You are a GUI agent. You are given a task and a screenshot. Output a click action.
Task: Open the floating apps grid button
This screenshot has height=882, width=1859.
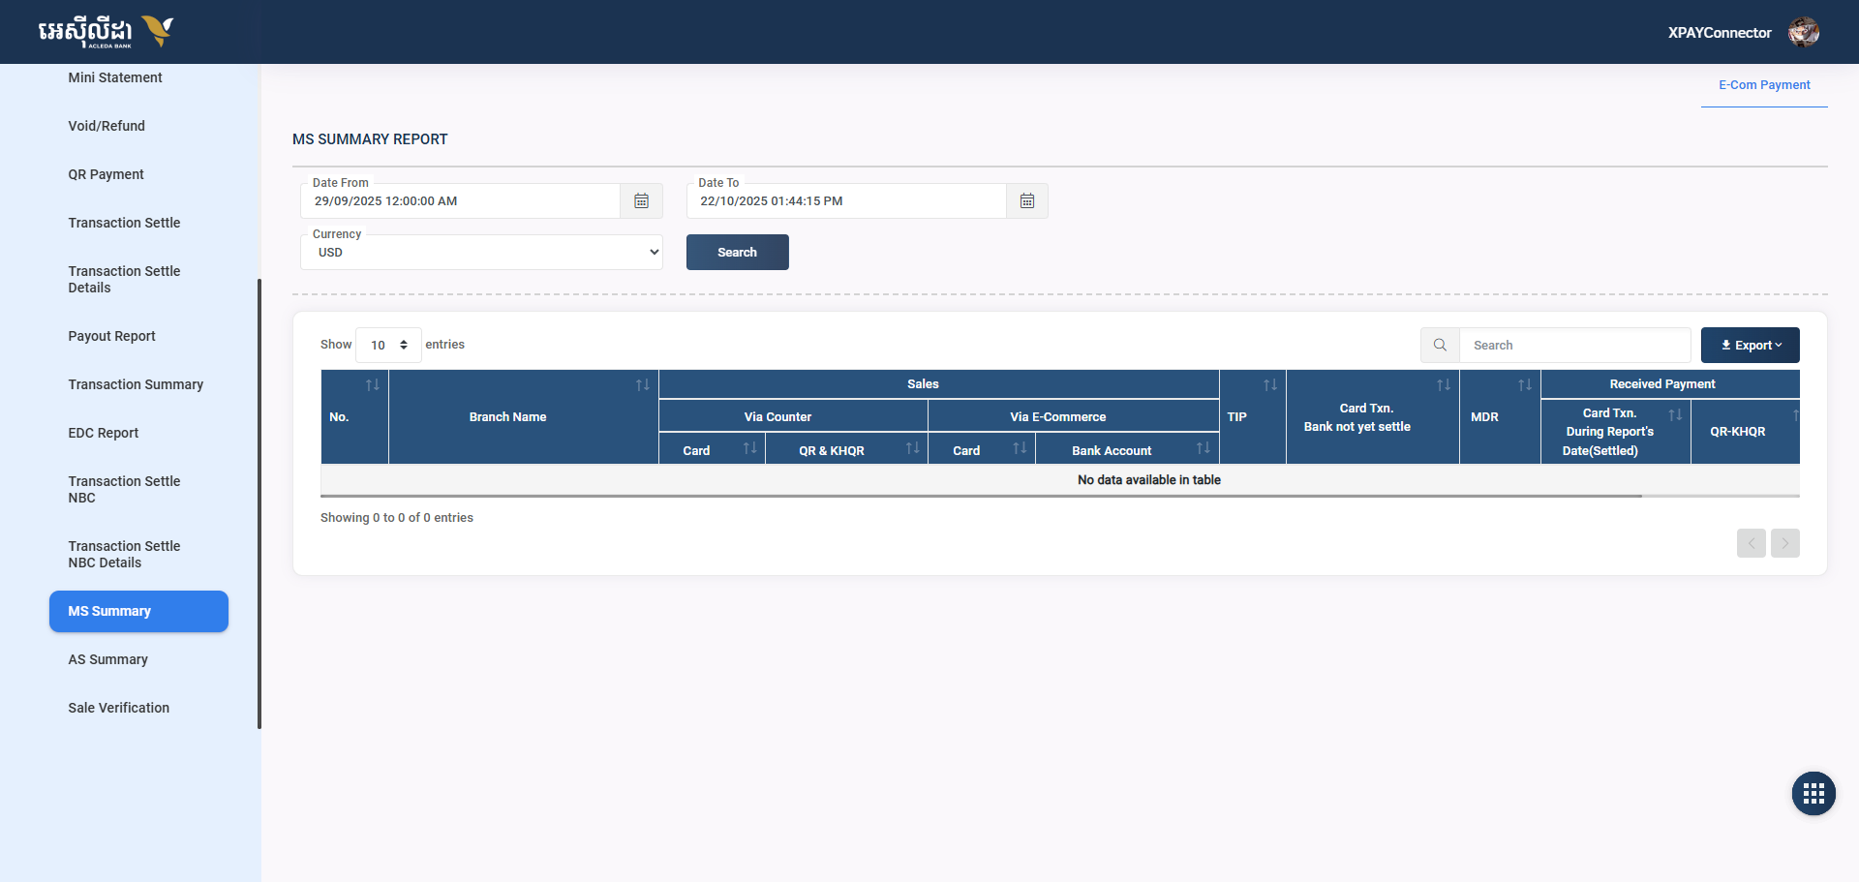pos(1813,794)
